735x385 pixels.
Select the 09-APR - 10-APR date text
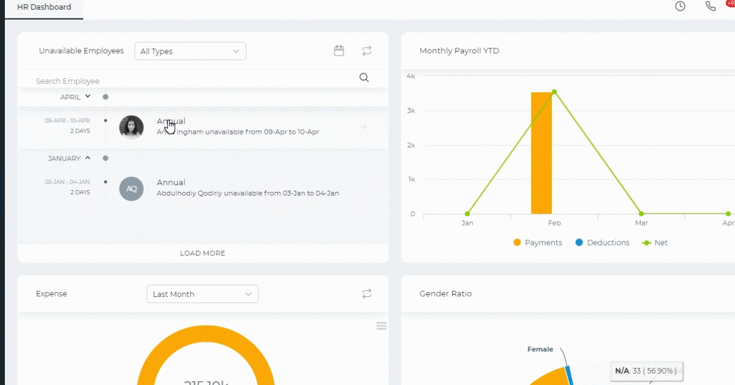pyautogui.click(x=67, y=121)
